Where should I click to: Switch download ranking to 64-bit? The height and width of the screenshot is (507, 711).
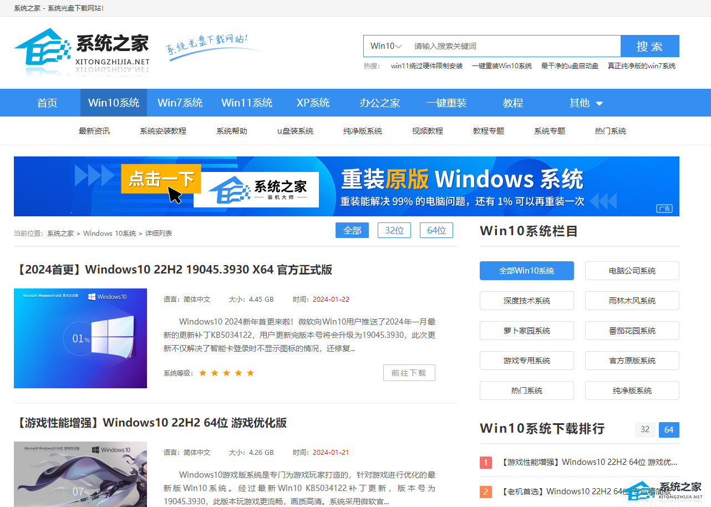click(x=669, y=429)
